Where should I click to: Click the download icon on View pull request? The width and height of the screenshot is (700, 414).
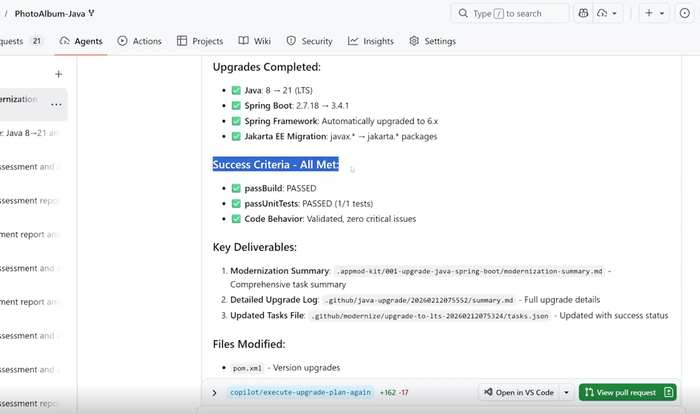[x=668, y=392]
